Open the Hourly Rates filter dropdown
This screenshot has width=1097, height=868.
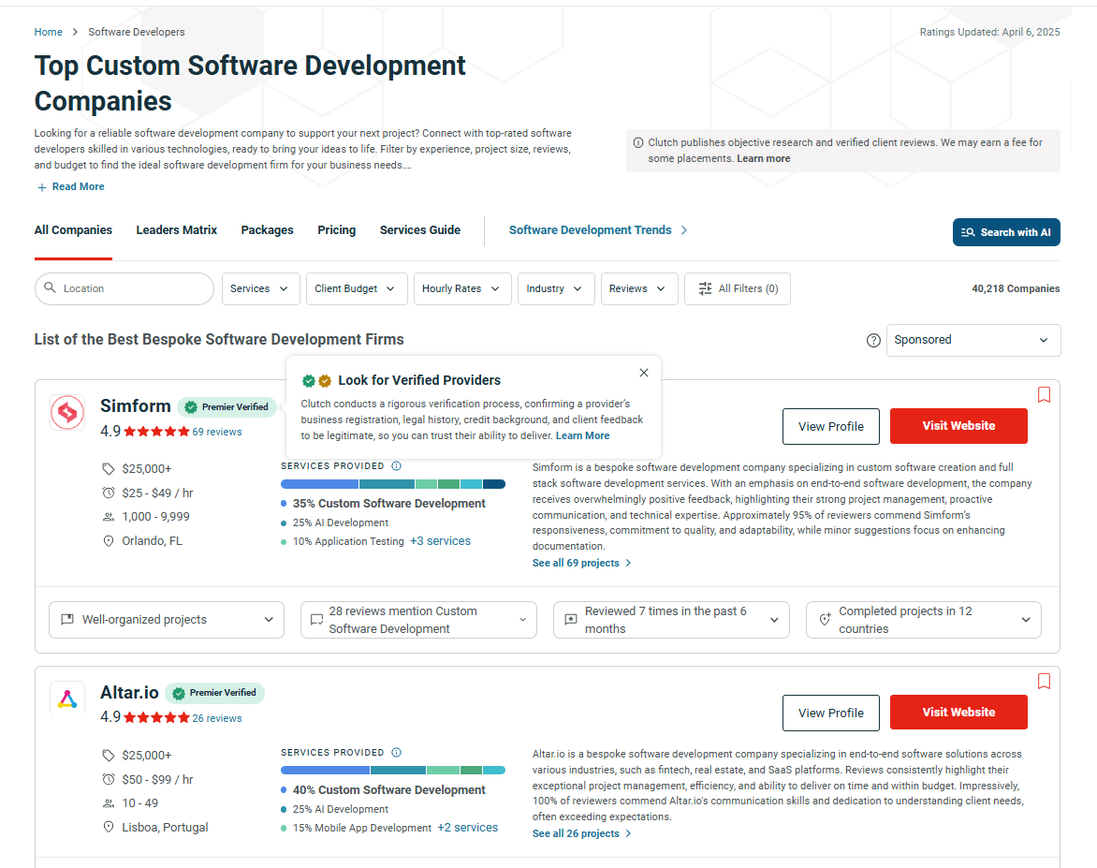(462, 289)
